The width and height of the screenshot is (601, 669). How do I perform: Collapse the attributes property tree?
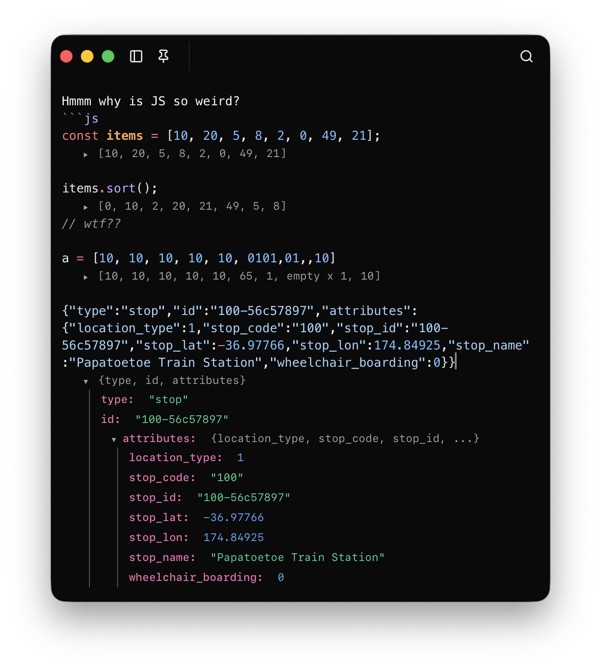tap(113, 439)
